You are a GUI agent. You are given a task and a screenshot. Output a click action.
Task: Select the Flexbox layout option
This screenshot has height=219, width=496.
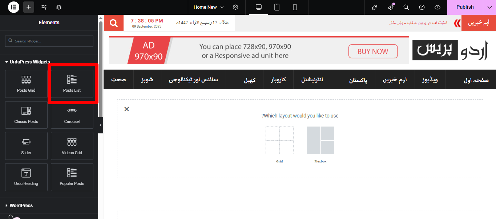point(320,141)
